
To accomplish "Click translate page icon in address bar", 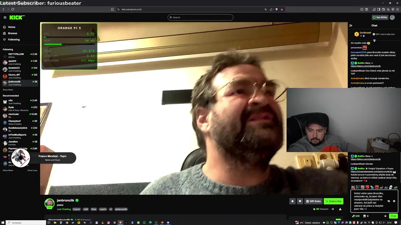I will 266,9.
